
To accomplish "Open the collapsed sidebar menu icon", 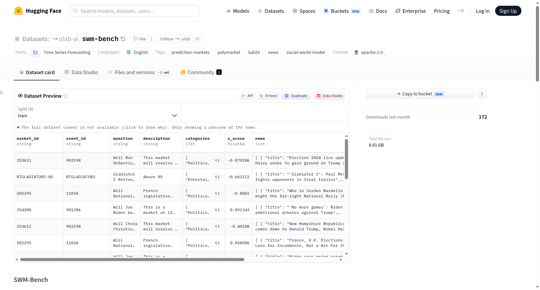I will click(x=1, y=93).
